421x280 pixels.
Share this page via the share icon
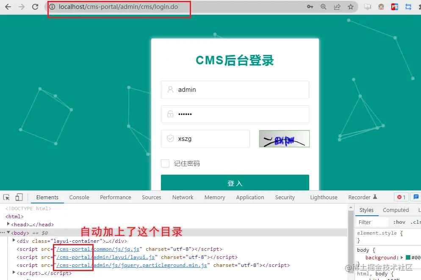point(337,7)
